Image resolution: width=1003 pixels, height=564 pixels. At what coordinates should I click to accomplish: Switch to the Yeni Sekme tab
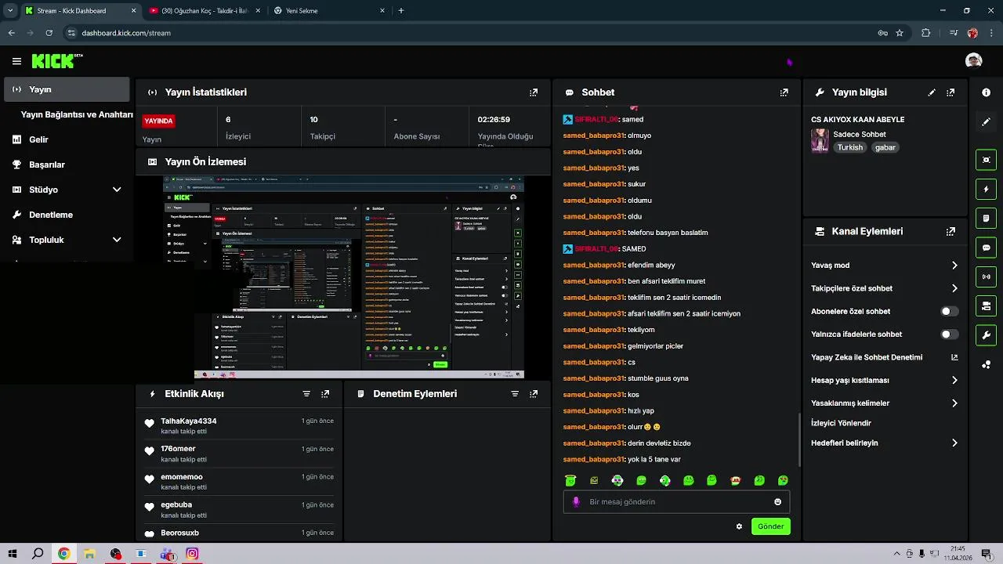329,11
